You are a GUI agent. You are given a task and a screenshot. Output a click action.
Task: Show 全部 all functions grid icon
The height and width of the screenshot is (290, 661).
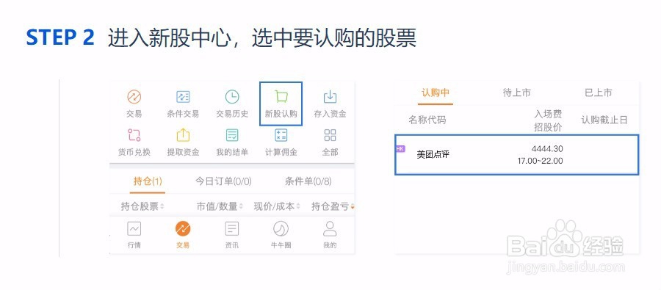(x=330, y=135)
